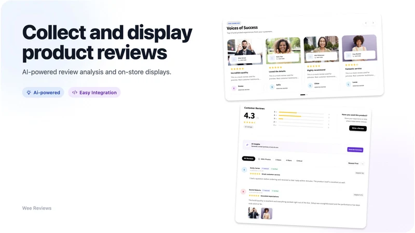
Task: Click the 3-star rating distribution bar
Action: tap(301, 120)
